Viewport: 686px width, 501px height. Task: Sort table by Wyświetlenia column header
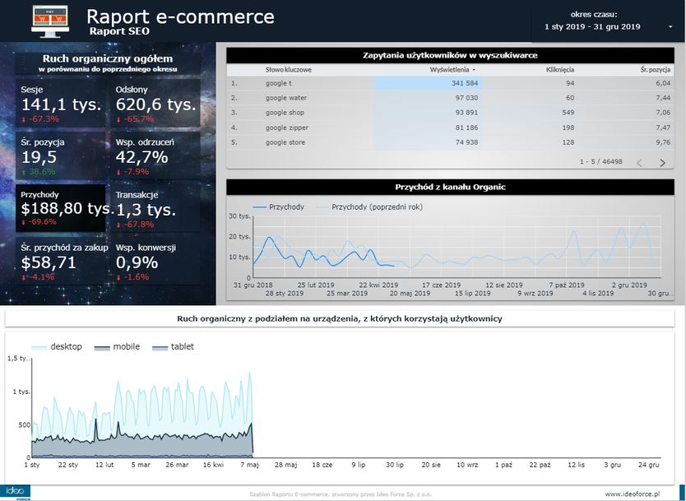click(x=452, y=70)
